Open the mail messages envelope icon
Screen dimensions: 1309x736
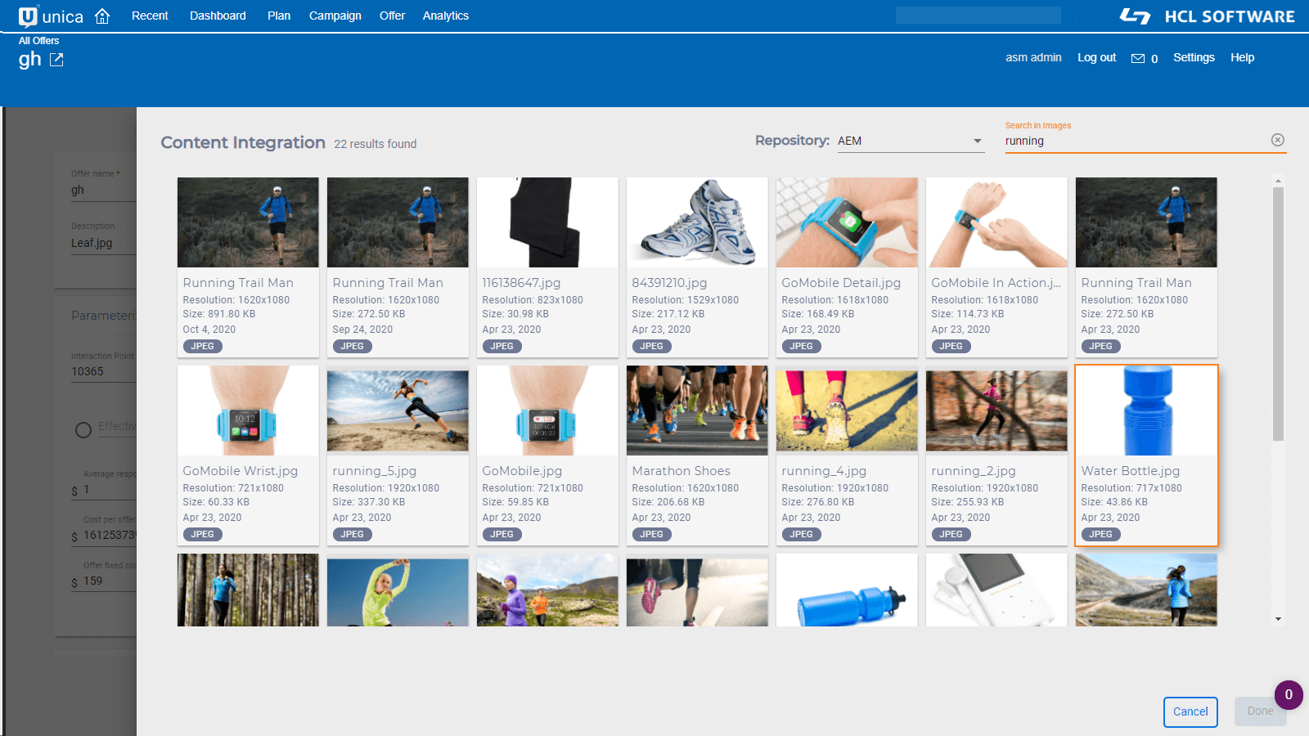(x=1137, y=58)
